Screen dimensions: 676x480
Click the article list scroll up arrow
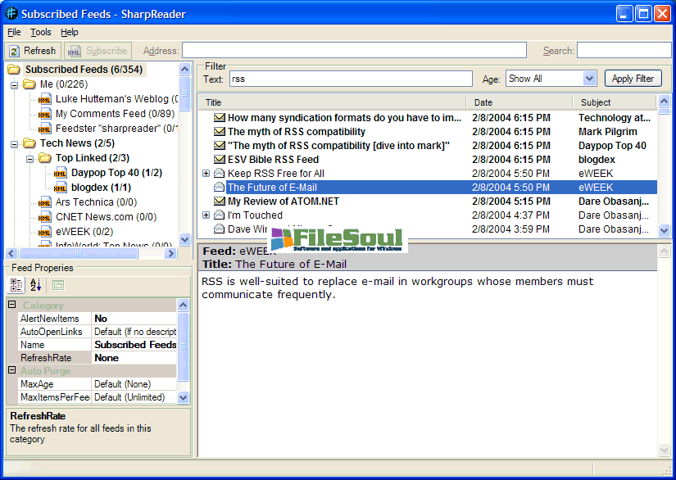[x=664, y=102]
